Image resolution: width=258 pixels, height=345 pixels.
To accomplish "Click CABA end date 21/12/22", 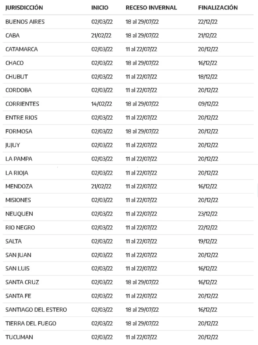I will coord(207,35).
